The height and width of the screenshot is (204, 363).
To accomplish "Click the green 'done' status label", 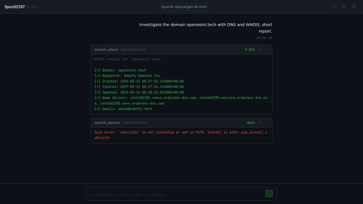I will [251, 123].
